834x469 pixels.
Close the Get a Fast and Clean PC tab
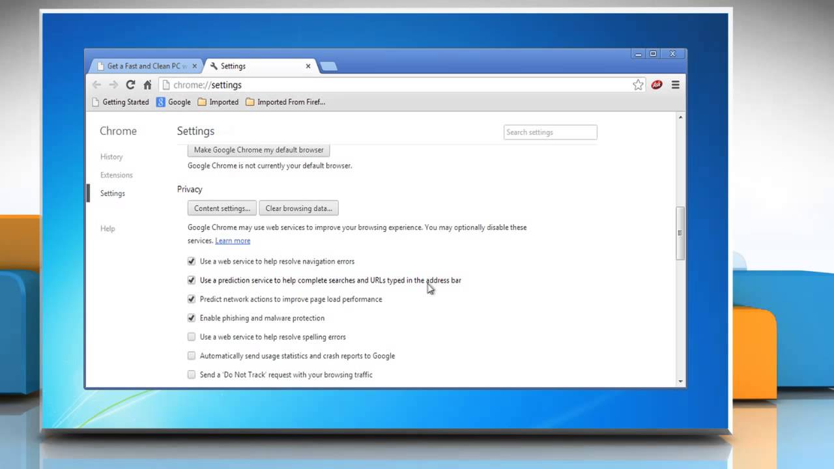pyautogui.click(x=194, y=66)
